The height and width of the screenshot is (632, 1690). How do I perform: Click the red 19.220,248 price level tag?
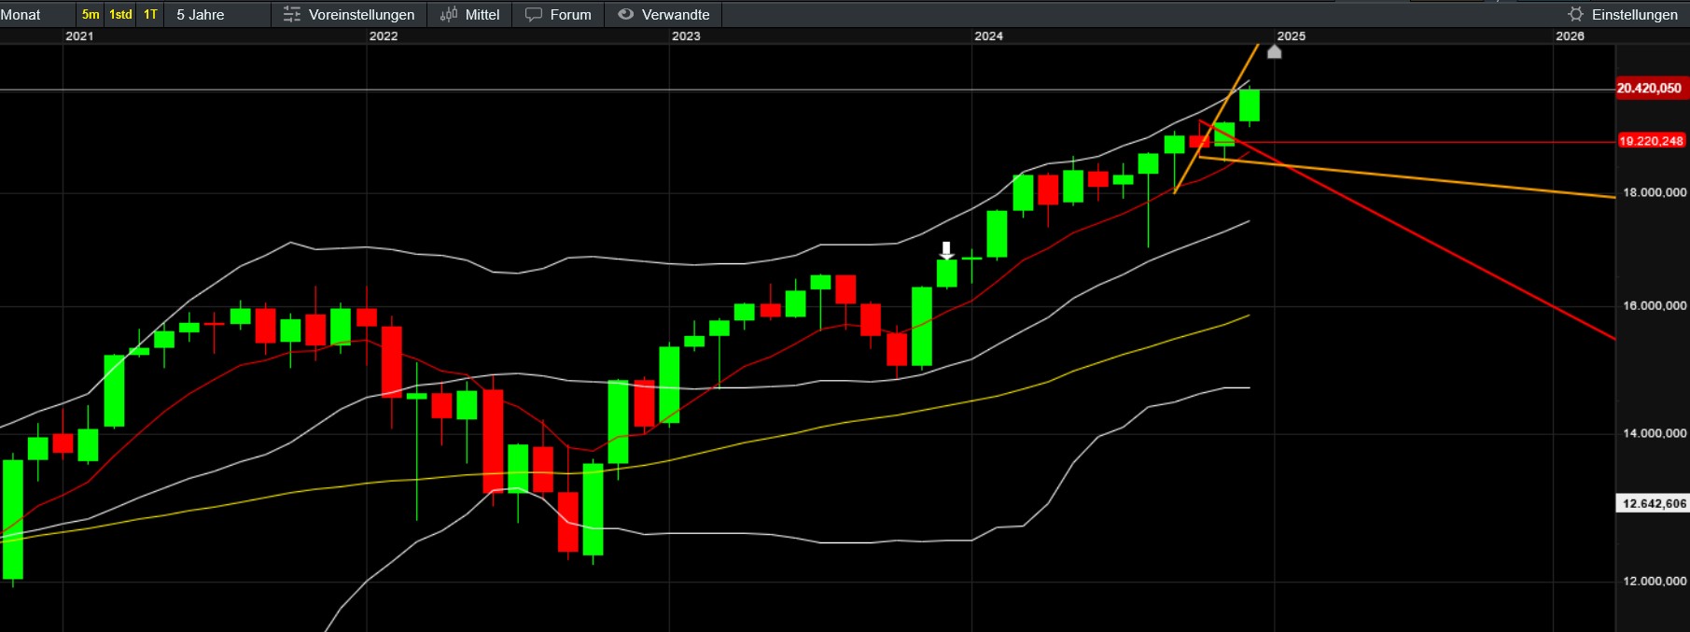click(x=1651, y=141)
